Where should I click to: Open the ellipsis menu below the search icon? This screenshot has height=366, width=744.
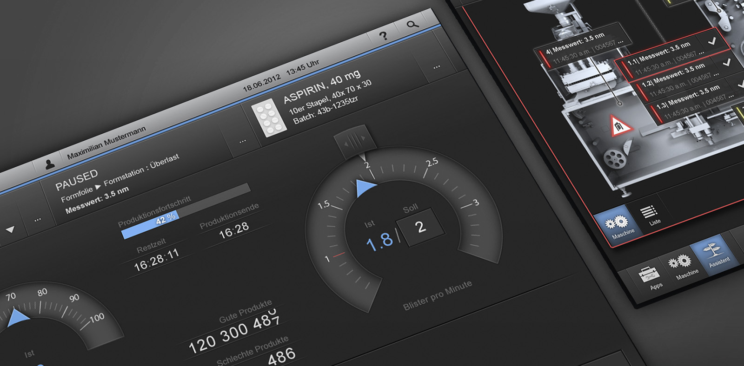436,67
